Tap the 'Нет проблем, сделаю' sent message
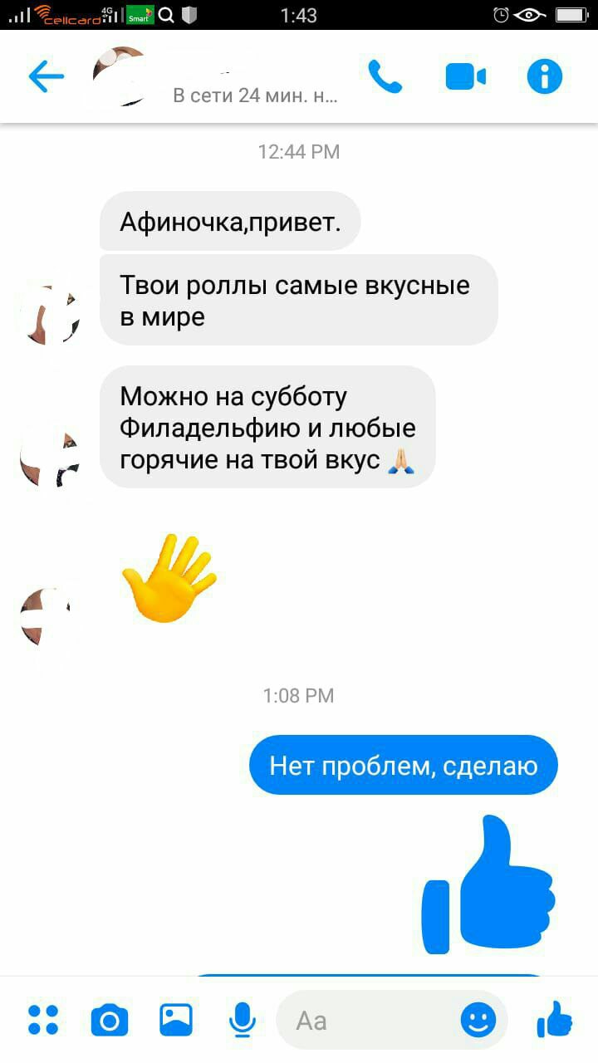598x1063 pixels. pyautogui.click(x=404, y=766)
